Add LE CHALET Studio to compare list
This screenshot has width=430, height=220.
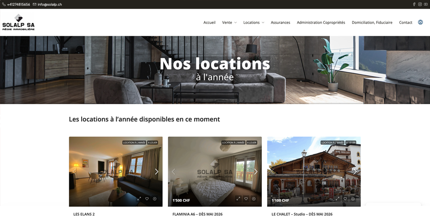[x=353, y=199]
